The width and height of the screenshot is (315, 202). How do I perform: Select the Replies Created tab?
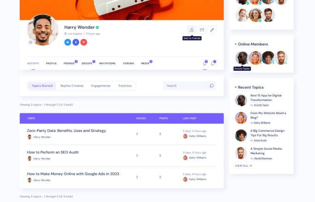(x=72, y=86)
